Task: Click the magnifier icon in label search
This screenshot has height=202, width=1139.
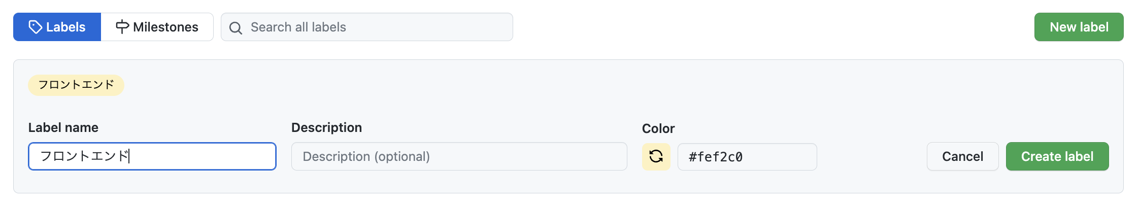Action: tap(236, 28)
